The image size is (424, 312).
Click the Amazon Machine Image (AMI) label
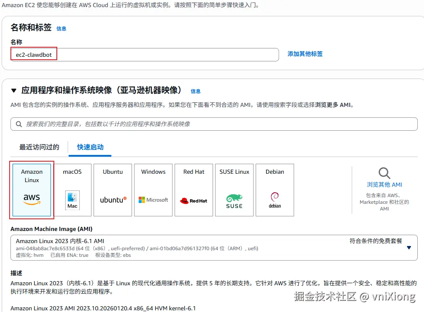tap(51, 229)
